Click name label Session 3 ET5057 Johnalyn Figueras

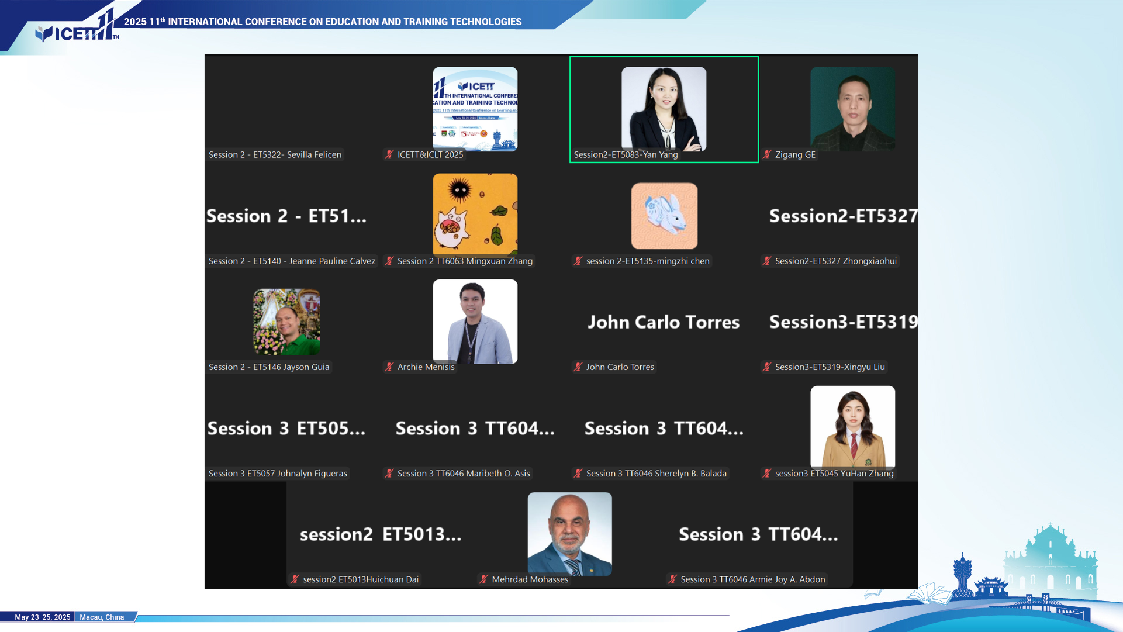278,473
